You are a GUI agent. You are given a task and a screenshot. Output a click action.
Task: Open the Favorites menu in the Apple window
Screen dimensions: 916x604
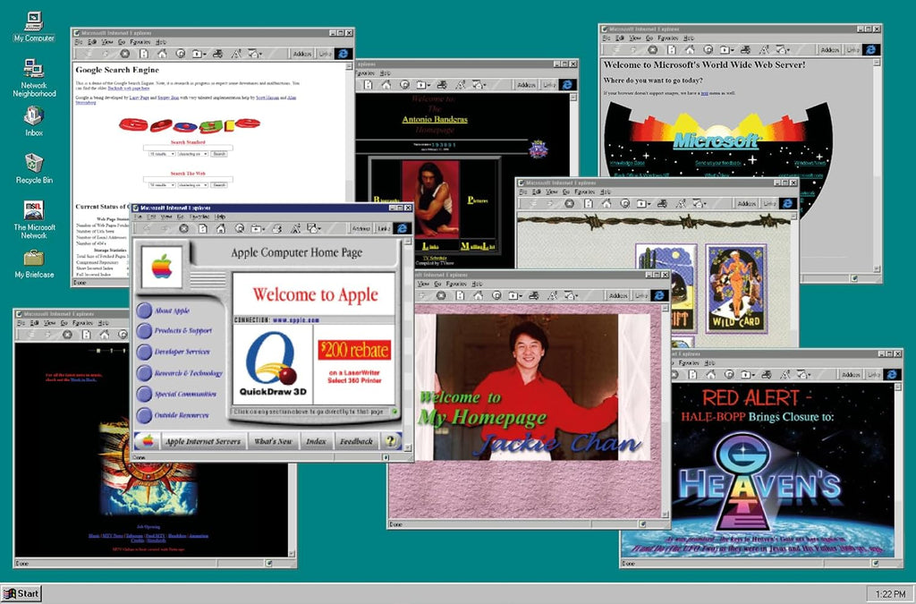click(198, 217)
